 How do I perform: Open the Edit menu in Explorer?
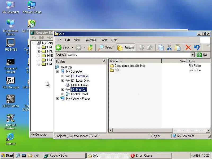pos(68,40)
